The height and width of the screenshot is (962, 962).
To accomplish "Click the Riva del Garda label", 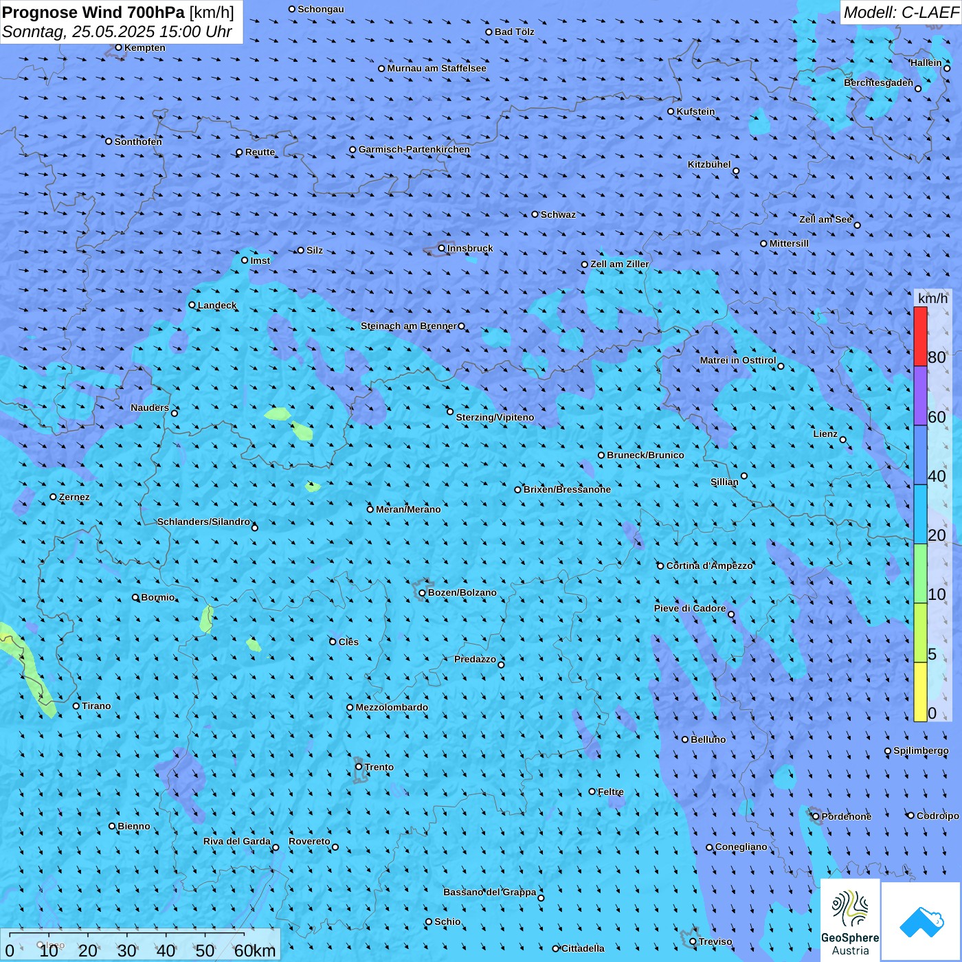I will coord(236,841).
